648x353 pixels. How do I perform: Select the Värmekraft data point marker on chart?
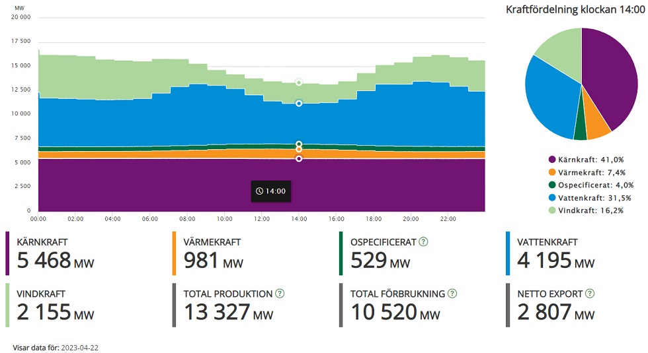point(299,149)
